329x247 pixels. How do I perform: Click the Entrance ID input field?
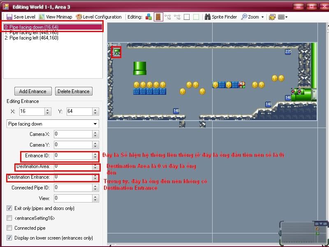click(x=73, y=156)
